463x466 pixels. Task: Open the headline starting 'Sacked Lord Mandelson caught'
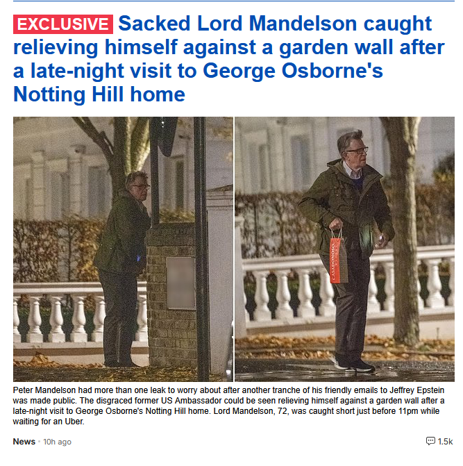click(x=228, y=59)
